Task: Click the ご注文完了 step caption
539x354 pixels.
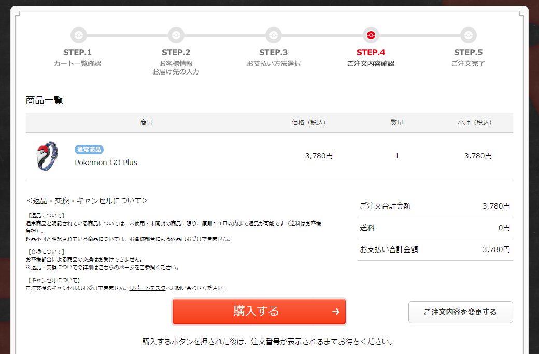Action: [x=468, y=64]
